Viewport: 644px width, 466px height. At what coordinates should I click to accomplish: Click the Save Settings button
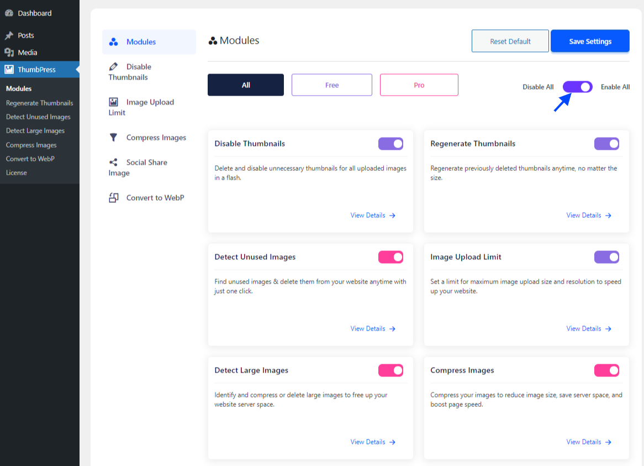pos(590,41)
